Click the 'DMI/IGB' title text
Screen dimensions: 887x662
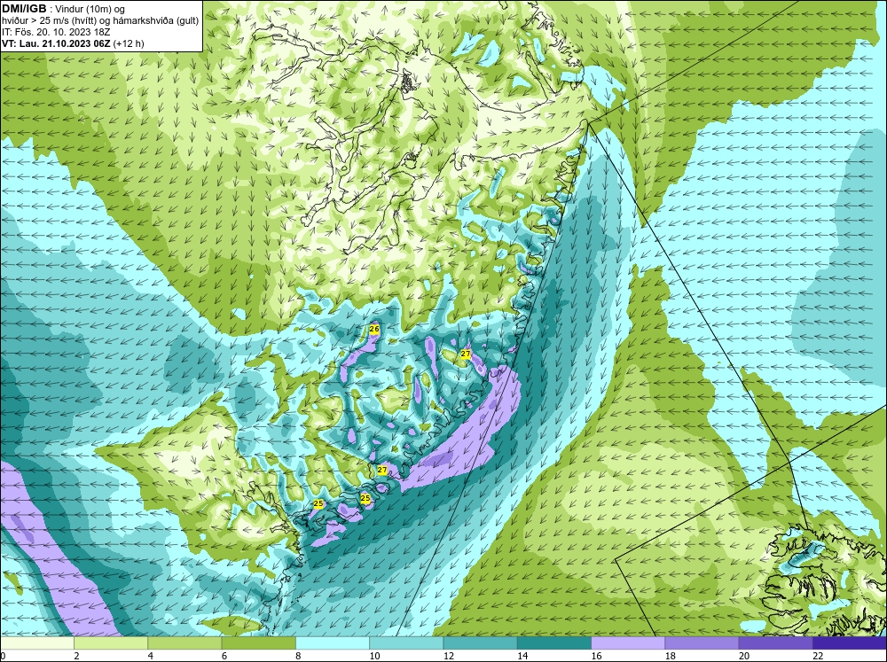24,9
